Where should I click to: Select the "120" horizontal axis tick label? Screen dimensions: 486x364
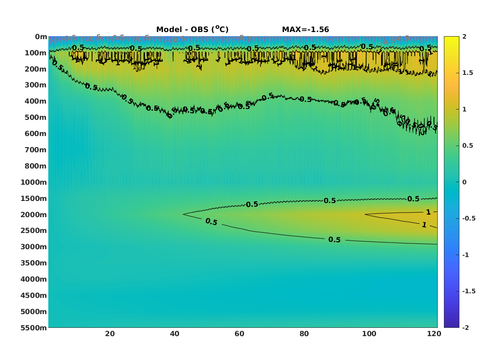tap(434, 334)
